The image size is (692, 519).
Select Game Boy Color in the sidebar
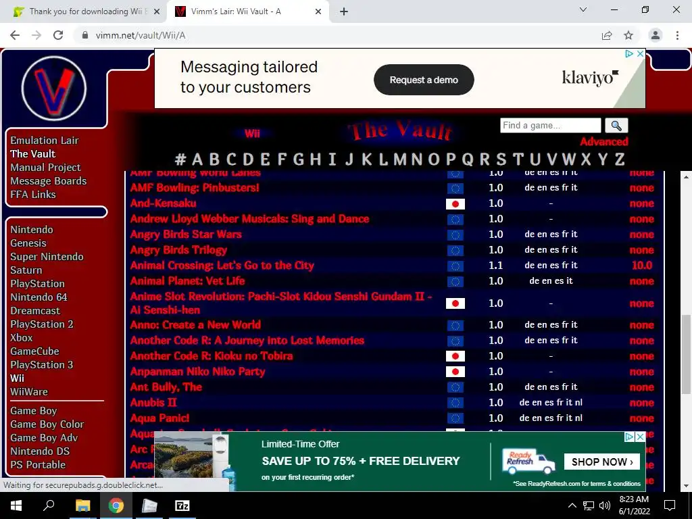[47, 424]
